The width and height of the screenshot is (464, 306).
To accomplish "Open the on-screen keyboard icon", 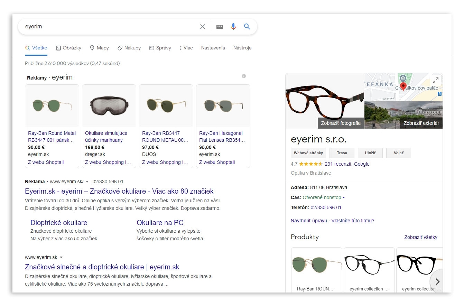I will [x=220, y=27].
